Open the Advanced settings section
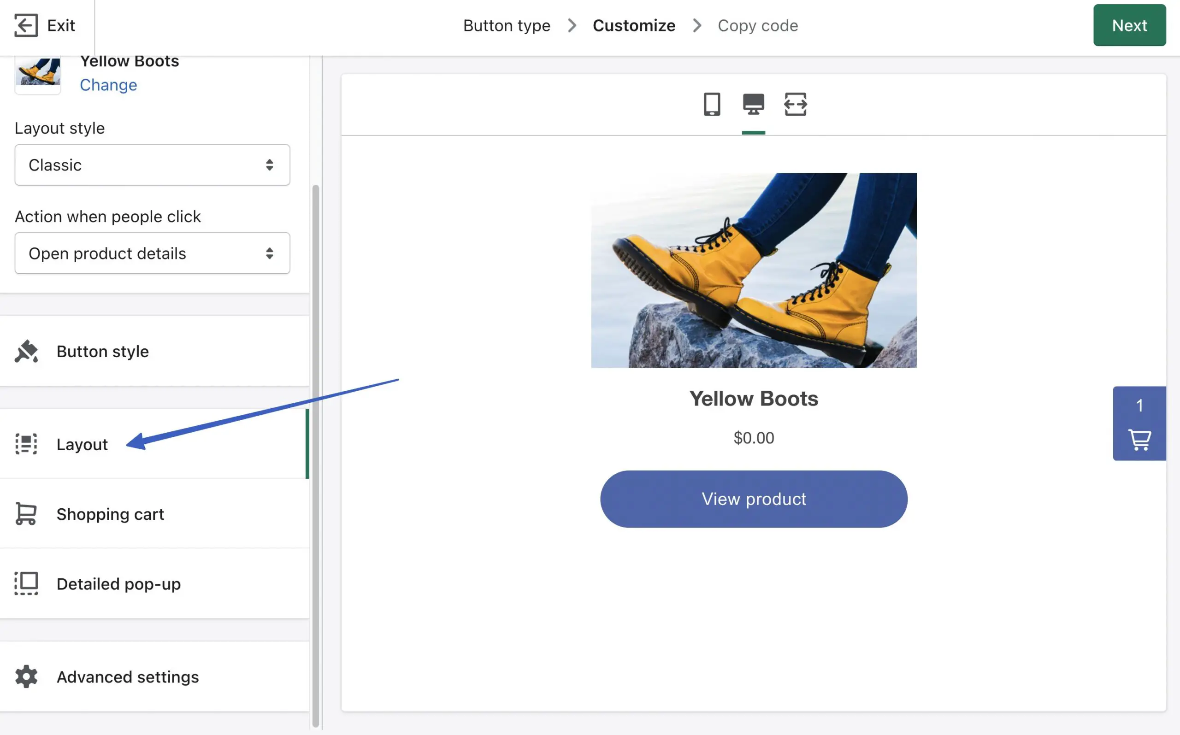 pyautogui.click(x=154, y=676)
